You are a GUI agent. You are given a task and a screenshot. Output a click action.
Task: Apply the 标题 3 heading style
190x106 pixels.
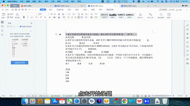tap(130, 16)
